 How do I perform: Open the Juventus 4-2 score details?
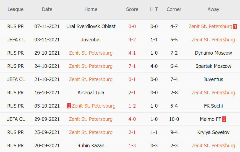tap(132, 40)
